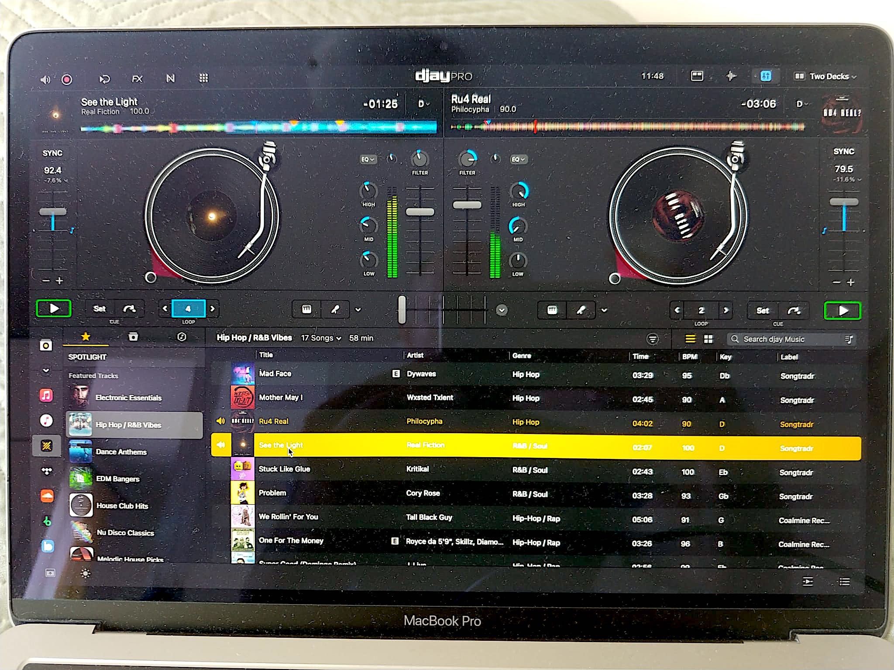894x670 pixels.
Task: Open the sampler grid icon
Action: click(x=203, y=78)
